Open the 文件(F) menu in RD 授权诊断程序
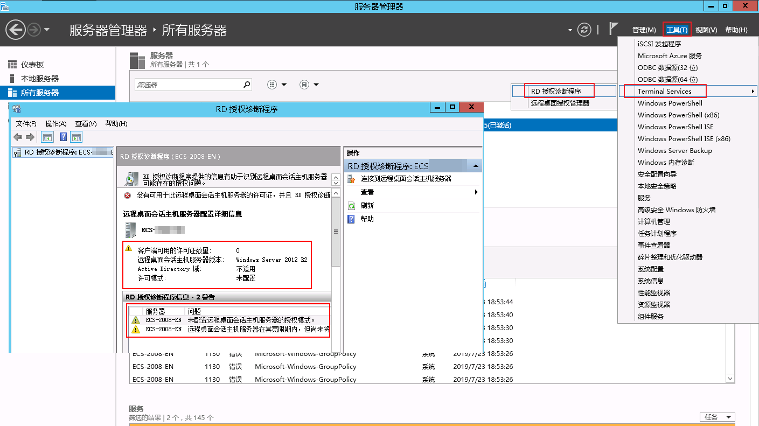759x426 pixels. pyautogui.click(x=26, y=124)
